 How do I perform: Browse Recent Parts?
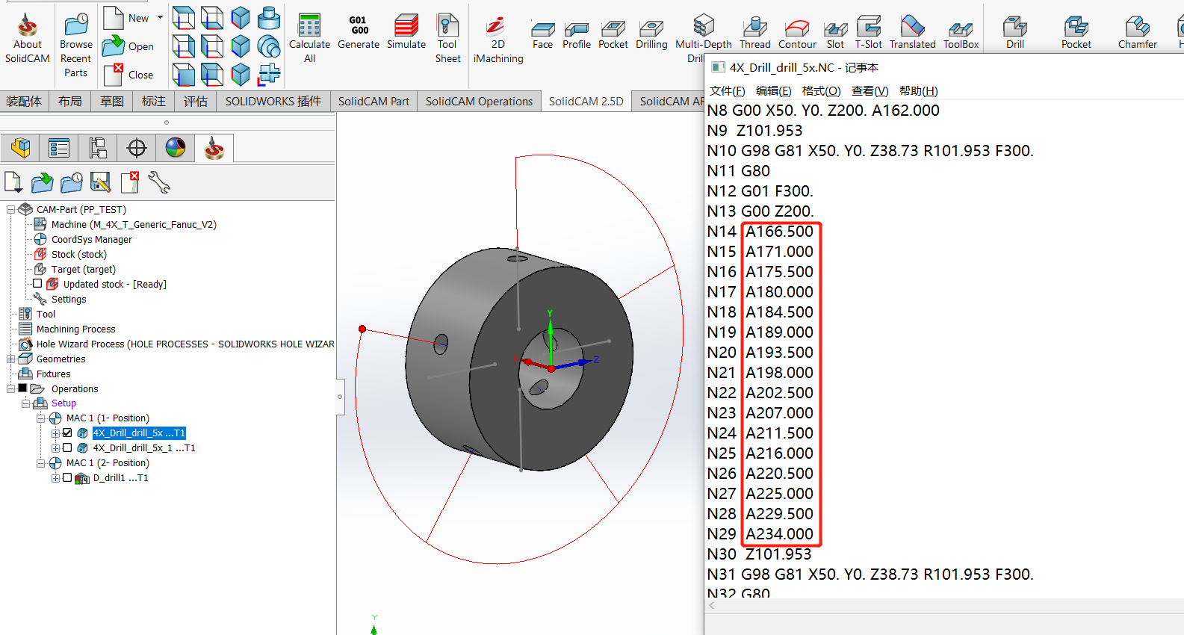click(x=75, y=45)
